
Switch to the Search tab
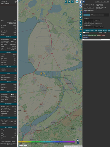point(87,15)
